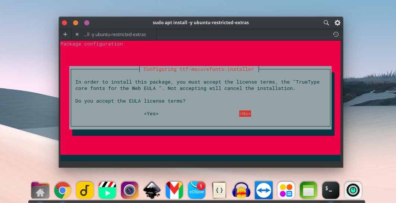Launch Audacity from the dock
Screen dimensions: 396x203
tap(241, 190)
